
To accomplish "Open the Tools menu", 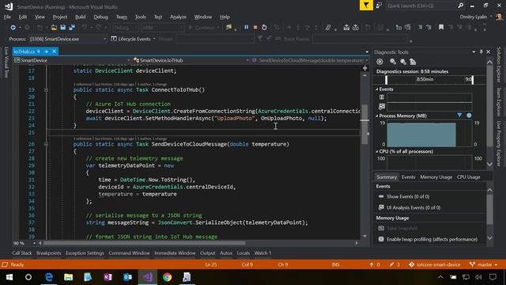I will tap(141, 17).
